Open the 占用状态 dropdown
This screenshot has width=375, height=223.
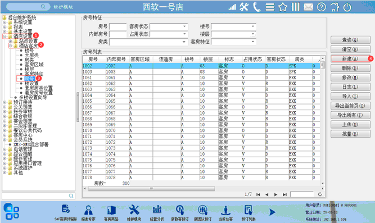(184, 34)
